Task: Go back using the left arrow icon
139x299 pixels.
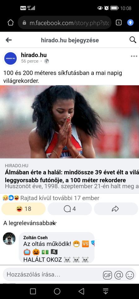Action: point(9,40)
